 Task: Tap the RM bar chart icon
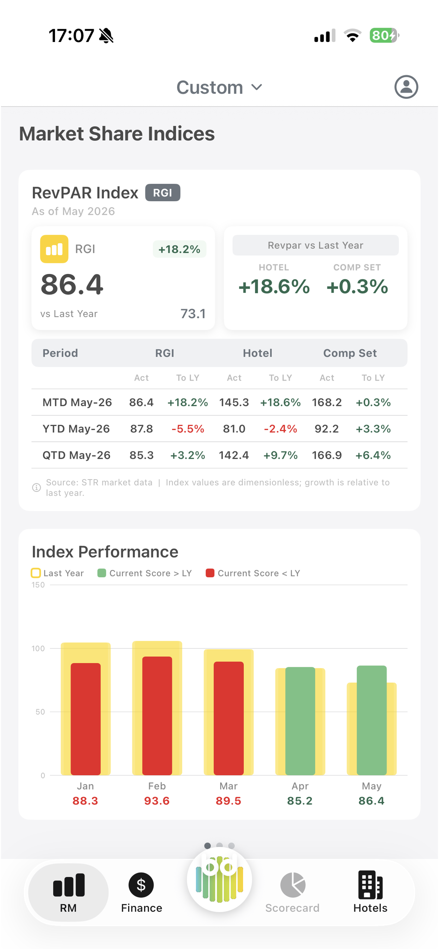tap(69, 884)
